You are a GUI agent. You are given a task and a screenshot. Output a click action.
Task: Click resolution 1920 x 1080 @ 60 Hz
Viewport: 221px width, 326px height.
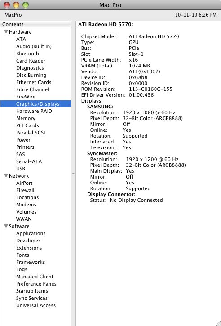coord(149,112)
